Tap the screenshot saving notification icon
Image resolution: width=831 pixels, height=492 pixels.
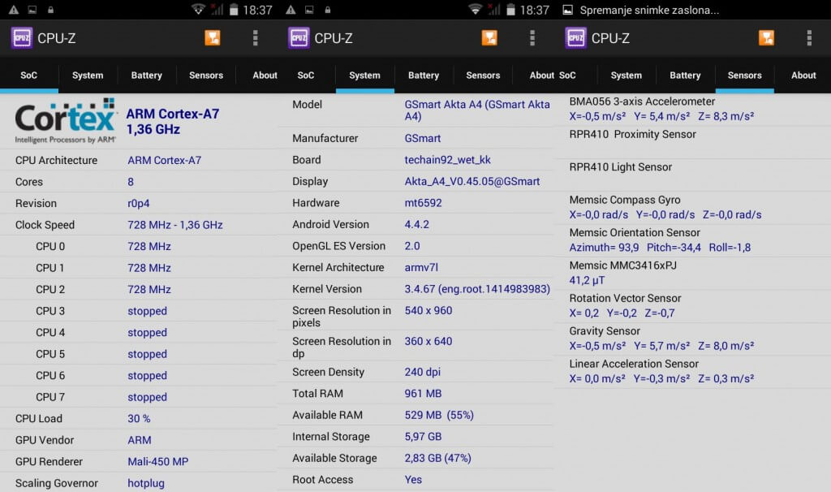point(567,10)
